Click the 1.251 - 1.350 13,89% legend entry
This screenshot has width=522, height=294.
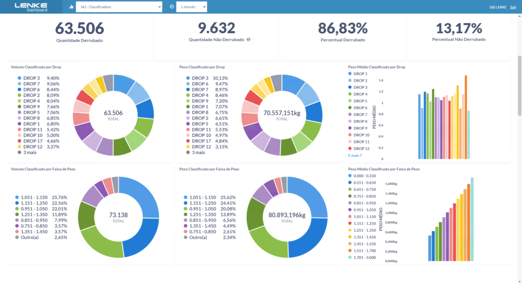210,214
